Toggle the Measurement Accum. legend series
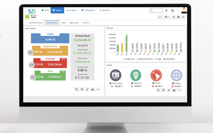The width and height of the screenshot is (213, 133). point(145,59)
